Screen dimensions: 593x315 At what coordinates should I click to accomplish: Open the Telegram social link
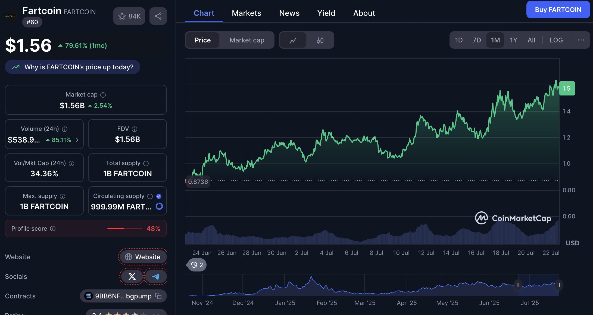[x=156, y=277]
